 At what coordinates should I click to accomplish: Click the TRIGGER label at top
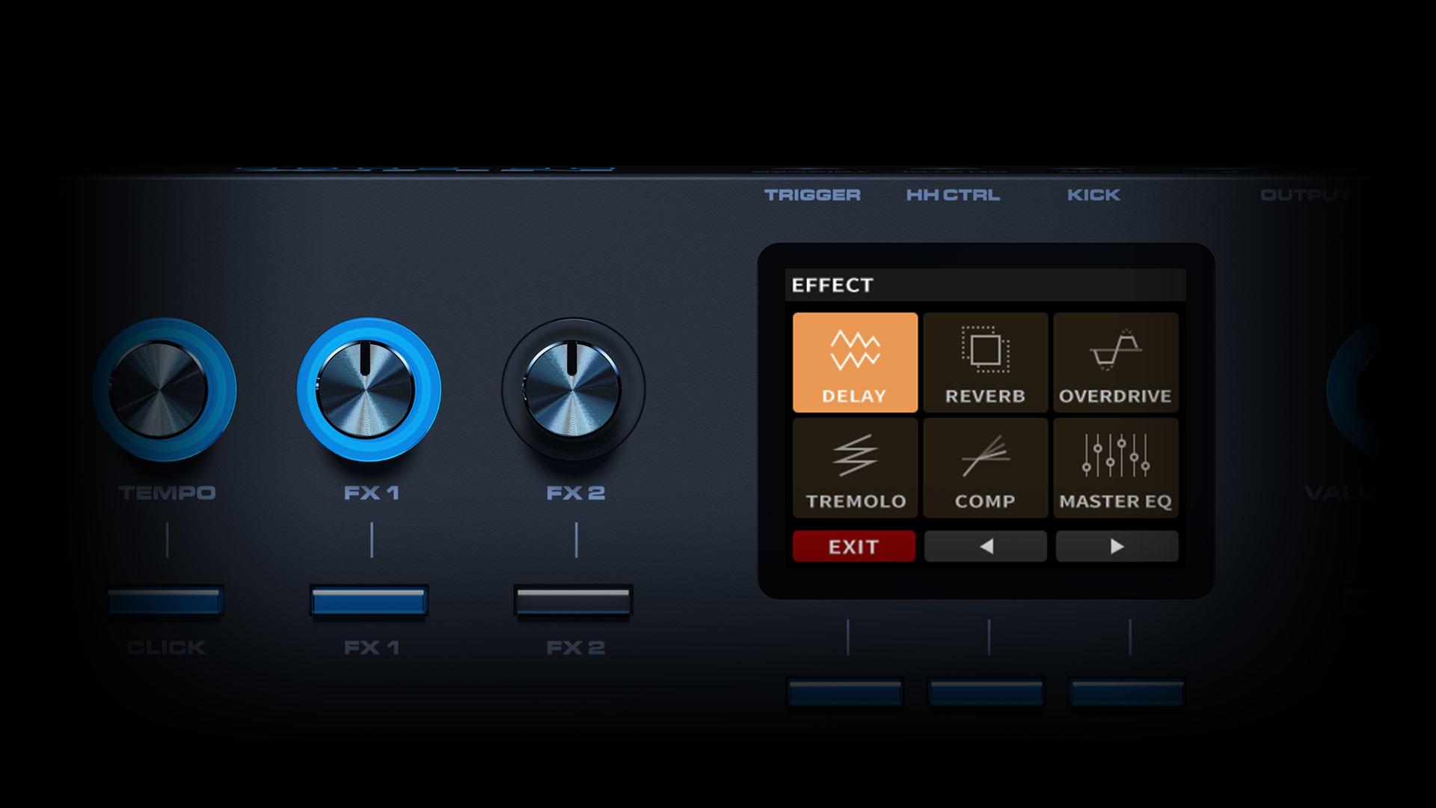click(x=812, y=195)
